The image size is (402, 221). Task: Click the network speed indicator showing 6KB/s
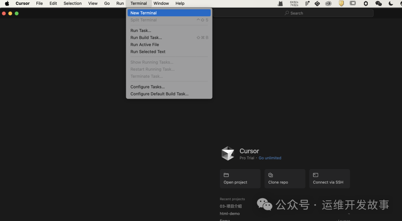(294, 3)
